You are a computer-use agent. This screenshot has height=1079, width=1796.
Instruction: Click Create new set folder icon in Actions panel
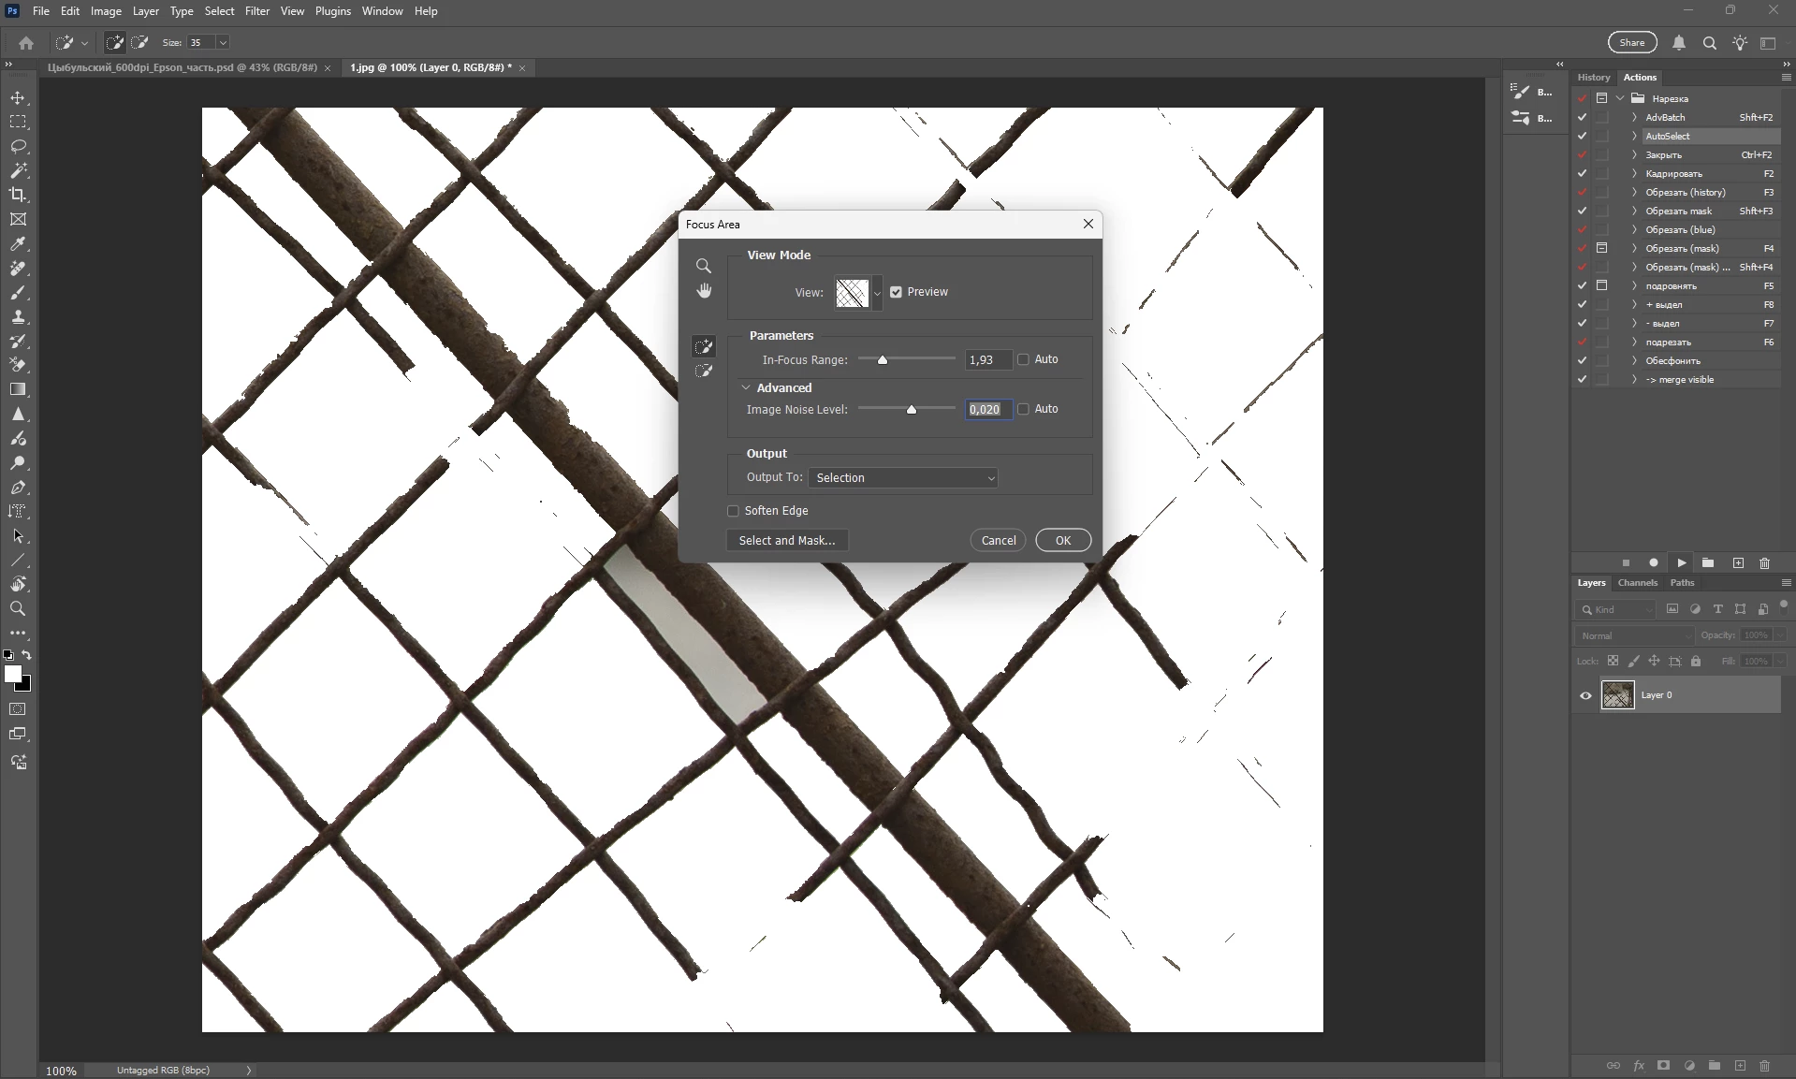pos(1708,563)
